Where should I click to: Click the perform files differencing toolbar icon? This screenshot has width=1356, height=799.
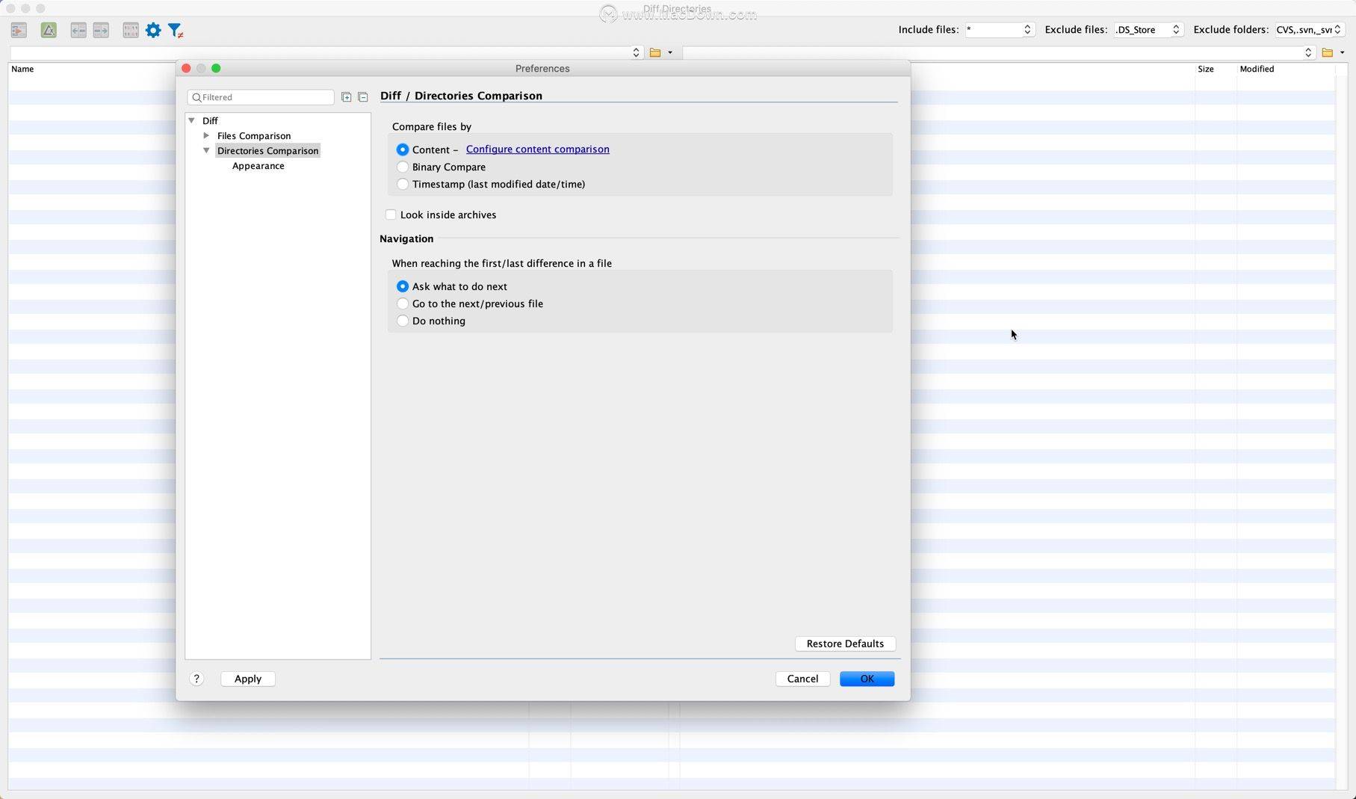[19, 30]
